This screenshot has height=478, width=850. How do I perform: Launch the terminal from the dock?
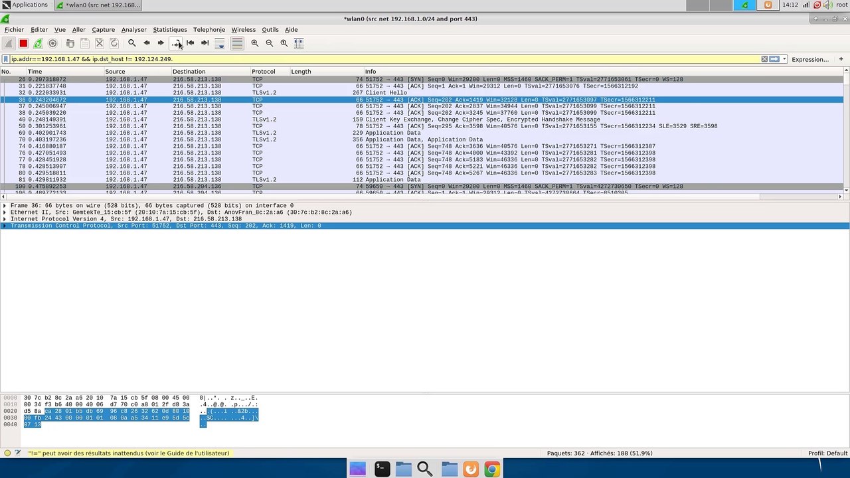pos(381,469)
